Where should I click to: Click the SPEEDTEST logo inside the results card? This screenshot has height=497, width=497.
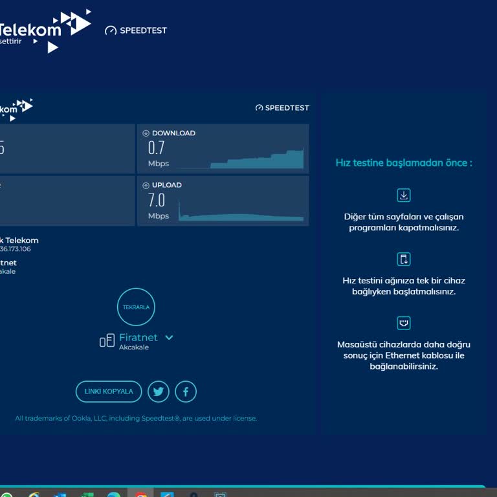[282, 108]
